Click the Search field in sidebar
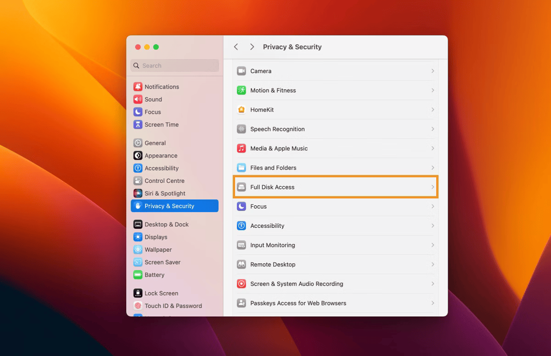The height and width of the screenshot is (356, 551). click(174, 66)
